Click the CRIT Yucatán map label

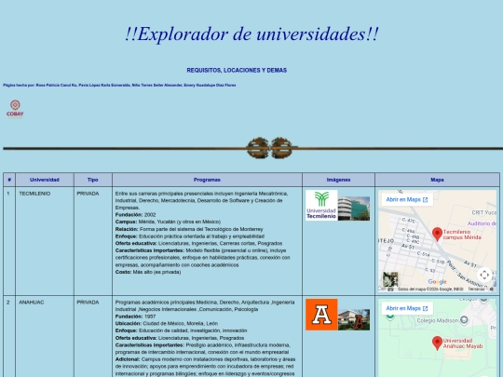483,212
